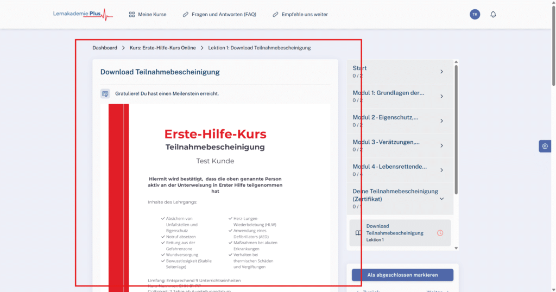Click 'Wundversorgung' list entry

pyautogui.click(x=182, y=255)
